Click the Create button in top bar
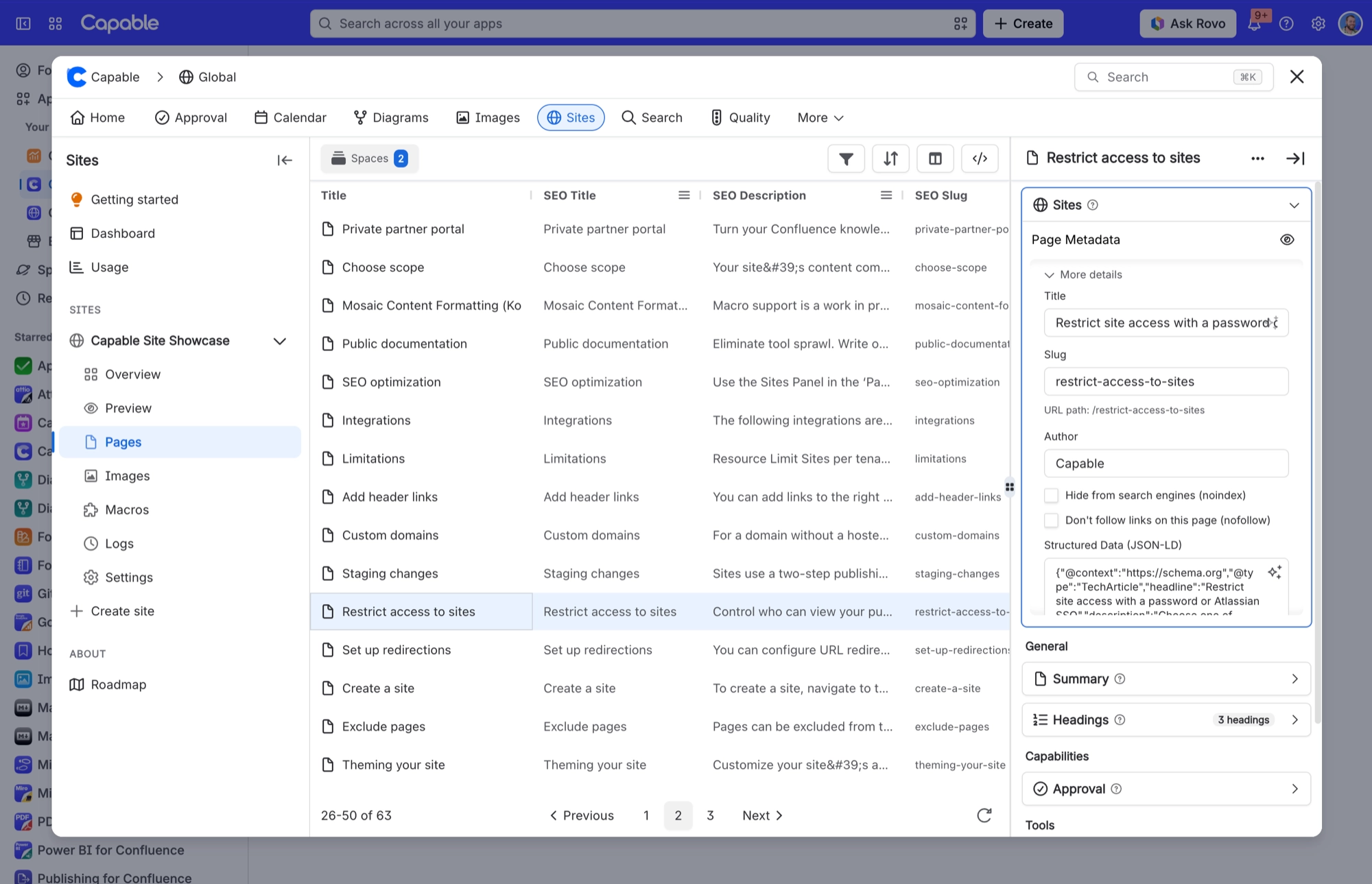 pyautogui.click(x=1023, y=23)
